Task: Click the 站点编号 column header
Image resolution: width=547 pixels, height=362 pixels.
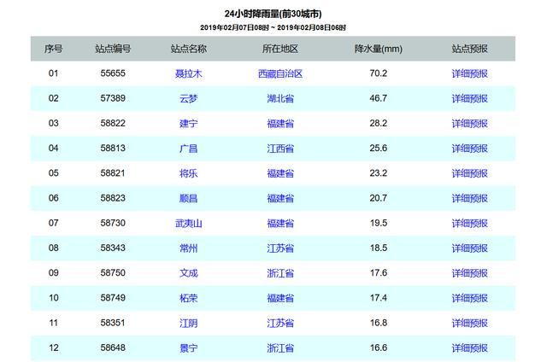Action: coord(113,49)
